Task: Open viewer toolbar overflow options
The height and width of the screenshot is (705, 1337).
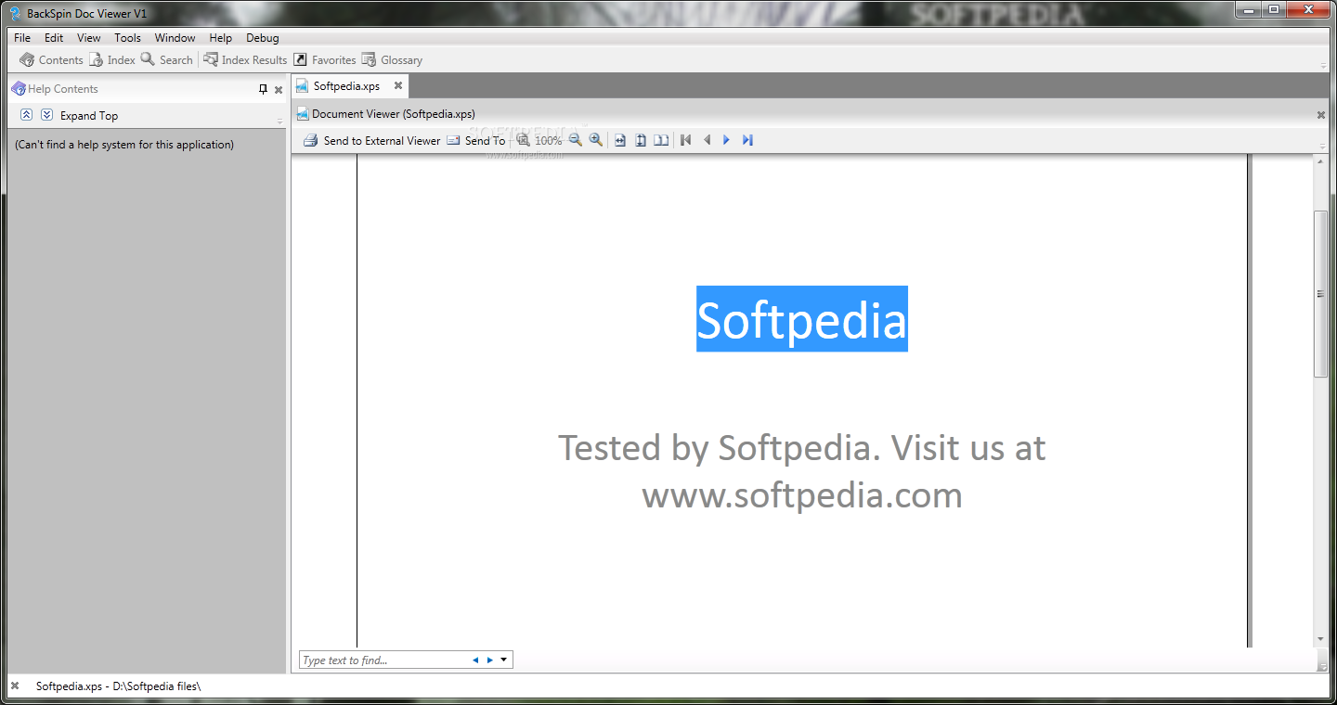Action: coord(1323,147)
